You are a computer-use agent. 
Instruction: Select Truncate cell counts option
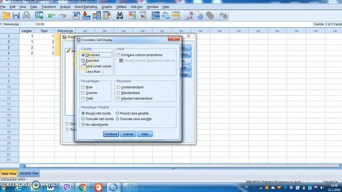pos(83,119)
